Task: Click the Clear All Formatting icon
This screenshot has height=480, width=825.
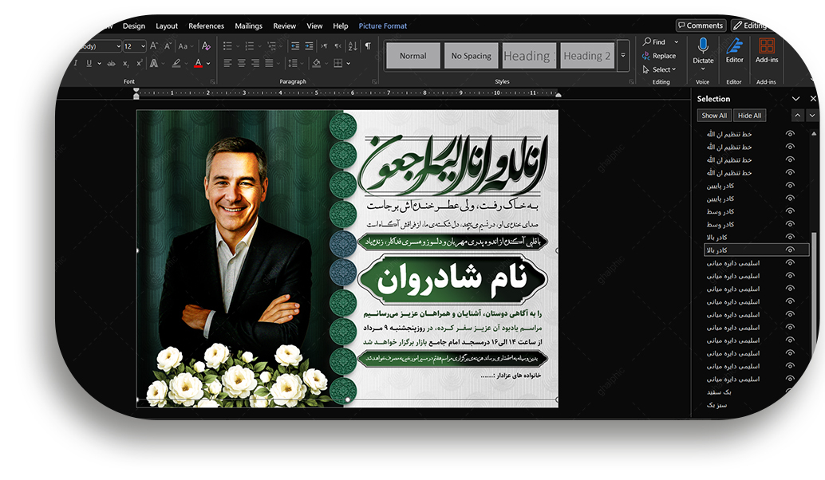Action: click(206, 46)
